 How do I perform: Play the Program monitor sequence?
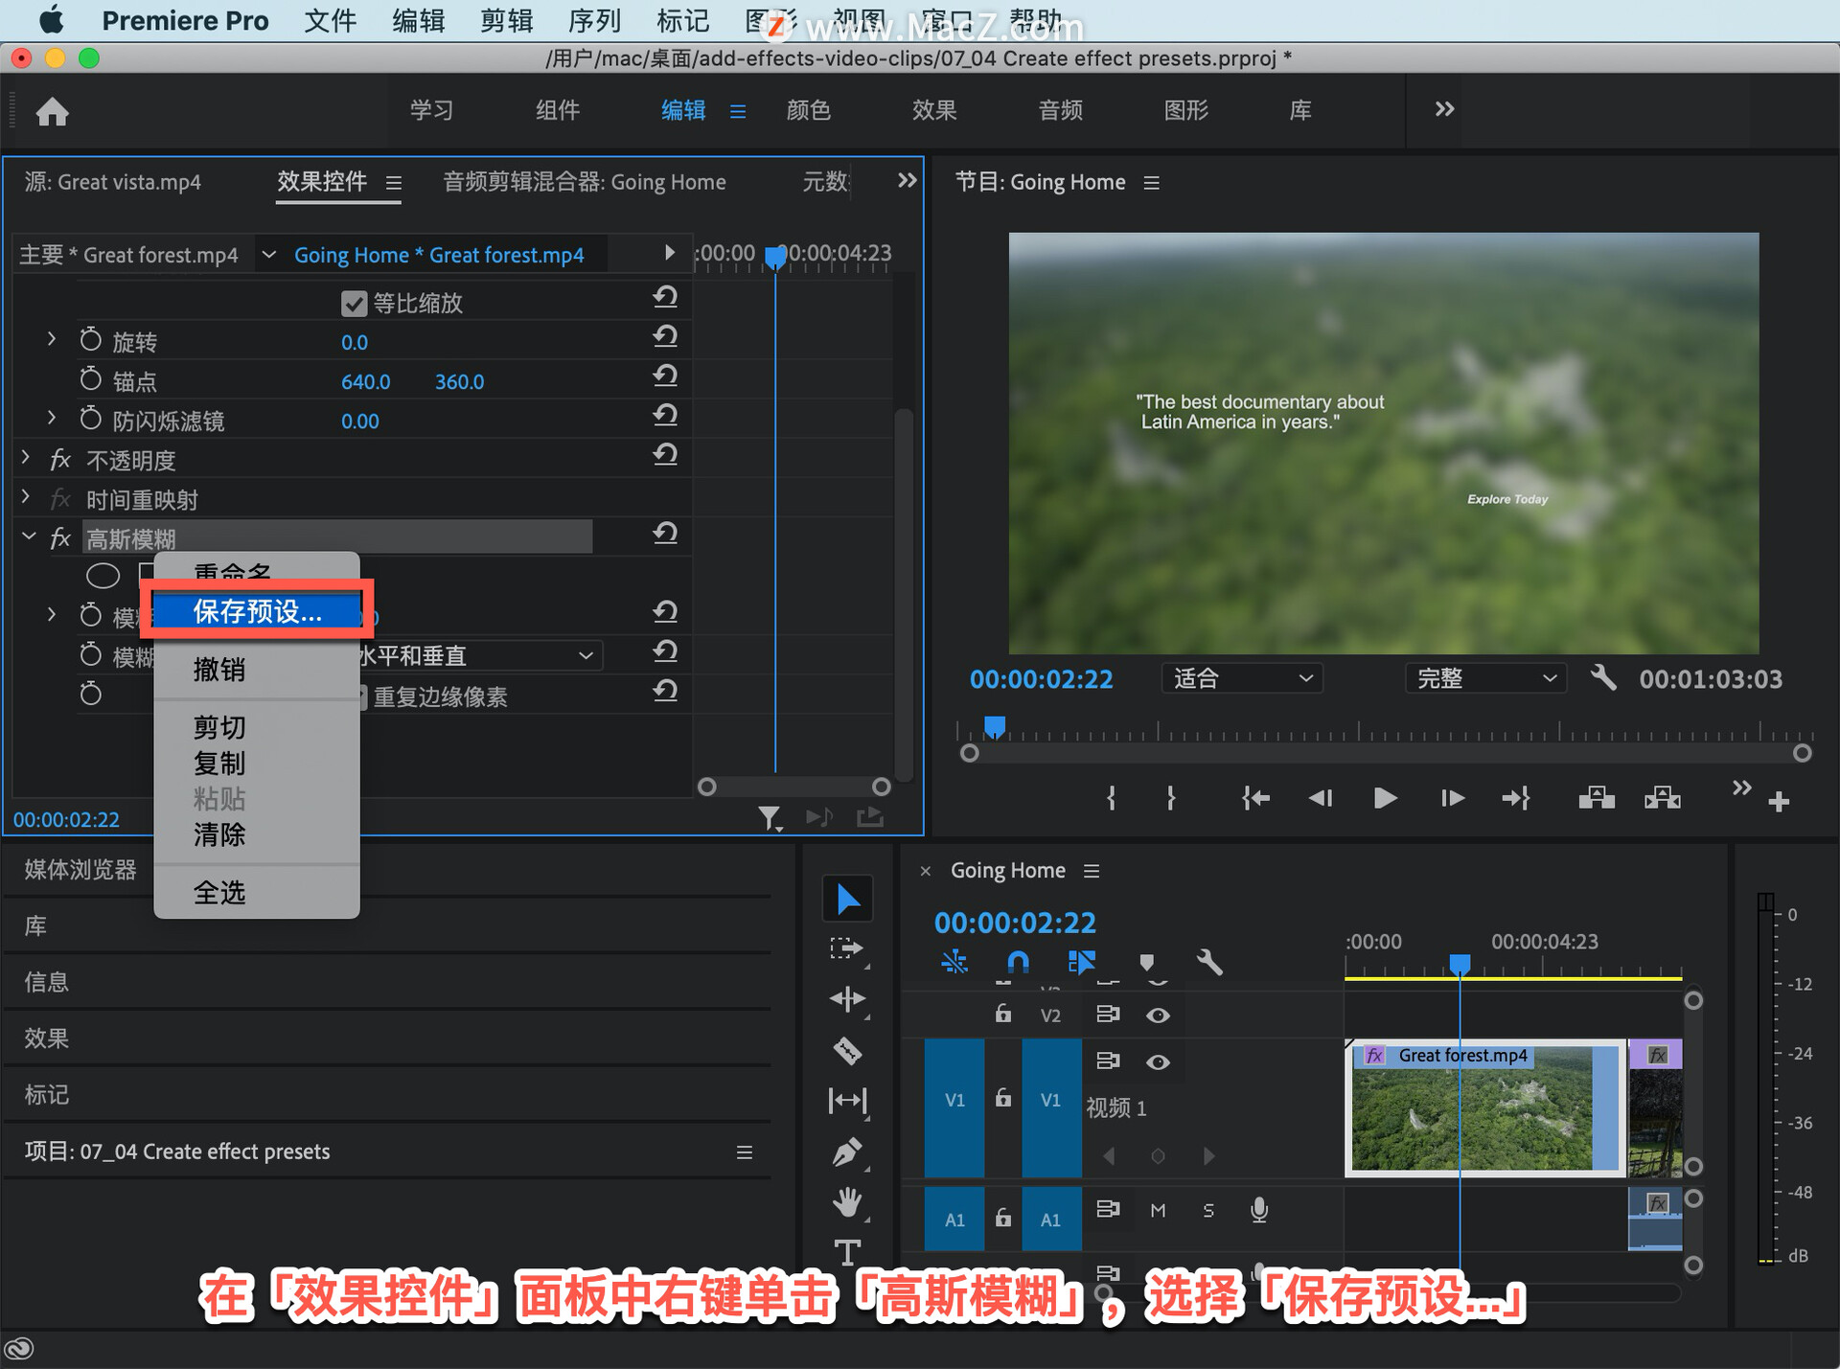coord(1384,798)
